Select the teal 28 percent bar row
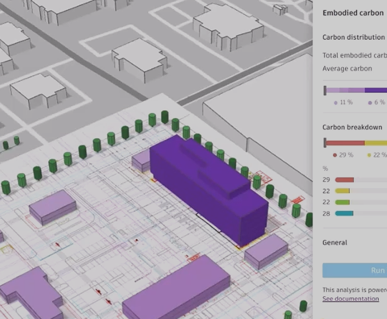387x319 pixels. 344,213
